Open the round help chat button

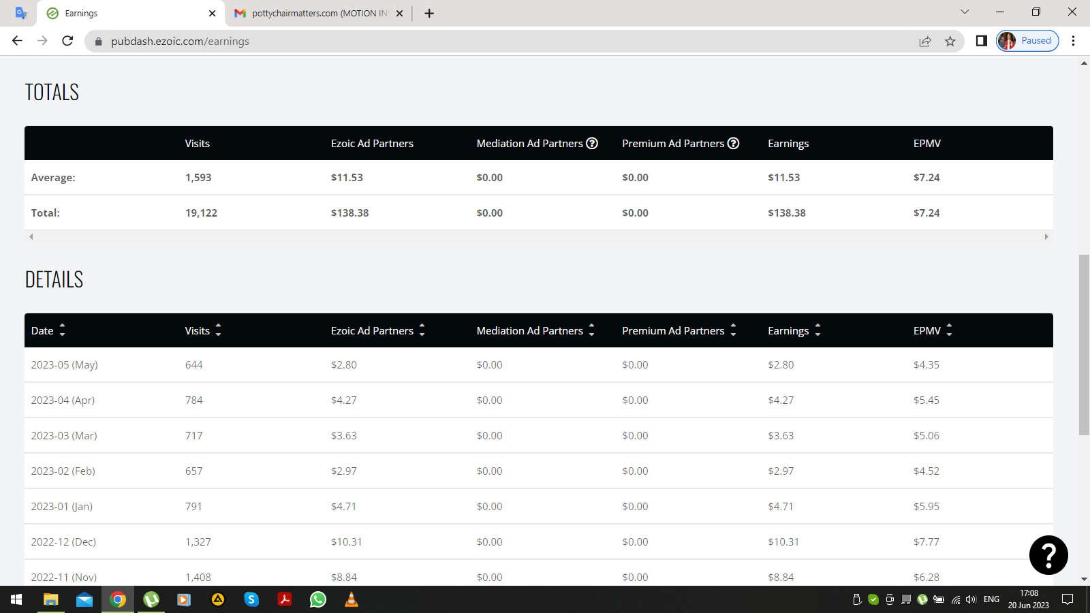1048,555
